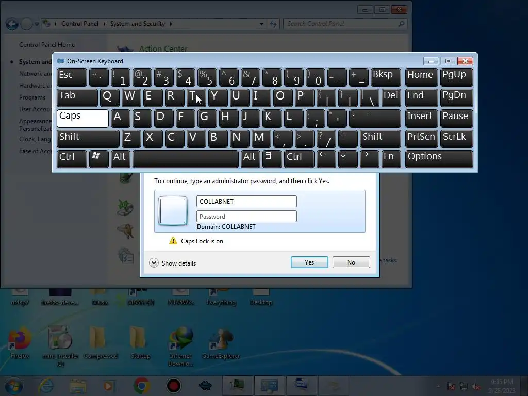Viewport: 528px width, 396px height.
Task: Tap the up arrow key
Action: coord(348,139)
